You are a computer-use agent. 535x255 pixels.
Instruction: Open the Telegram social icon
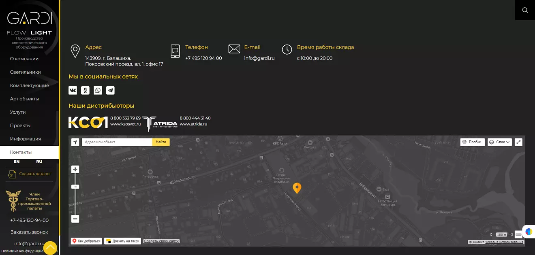coord(110,90)
